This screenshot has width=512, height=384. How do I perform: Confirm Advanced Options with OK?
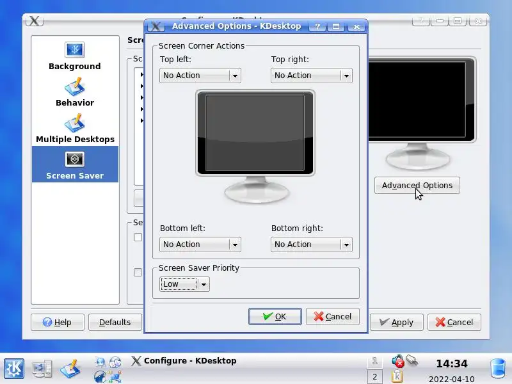275,316
